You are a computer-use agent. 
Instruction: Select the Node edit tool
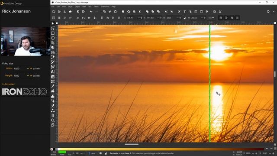click(x=53, y=28)
